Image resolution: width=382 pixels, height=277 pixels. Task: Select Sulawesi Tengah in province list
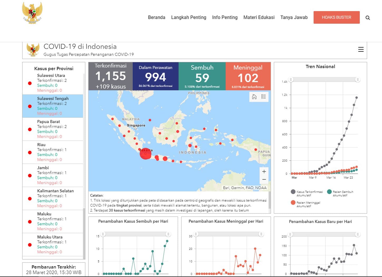tap(53, 106)
